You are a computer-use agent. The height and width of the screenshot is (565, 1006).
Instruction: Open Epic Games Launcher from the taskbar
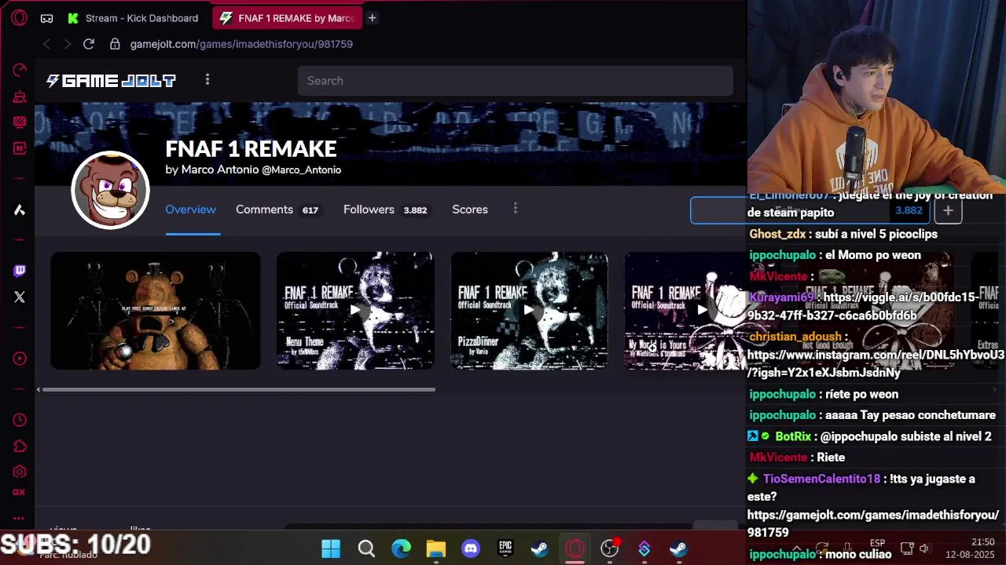point(505,549)
